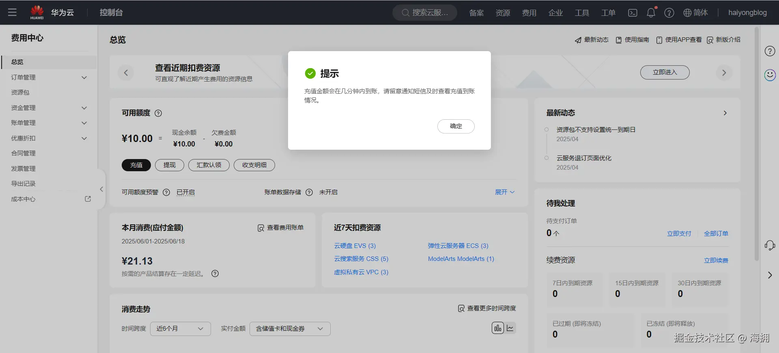779x353 pixels.
Task: Switch to bar chart view
Action: [x=498, y=328]
